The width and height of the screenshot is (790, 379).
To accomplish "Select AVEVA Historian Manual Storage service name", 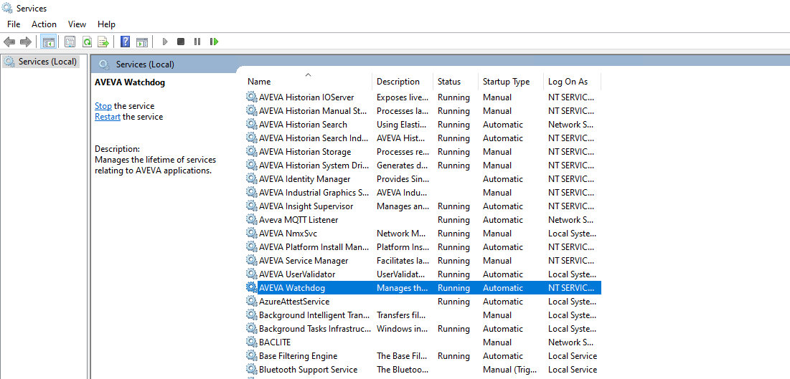I will tap(313, 111).
